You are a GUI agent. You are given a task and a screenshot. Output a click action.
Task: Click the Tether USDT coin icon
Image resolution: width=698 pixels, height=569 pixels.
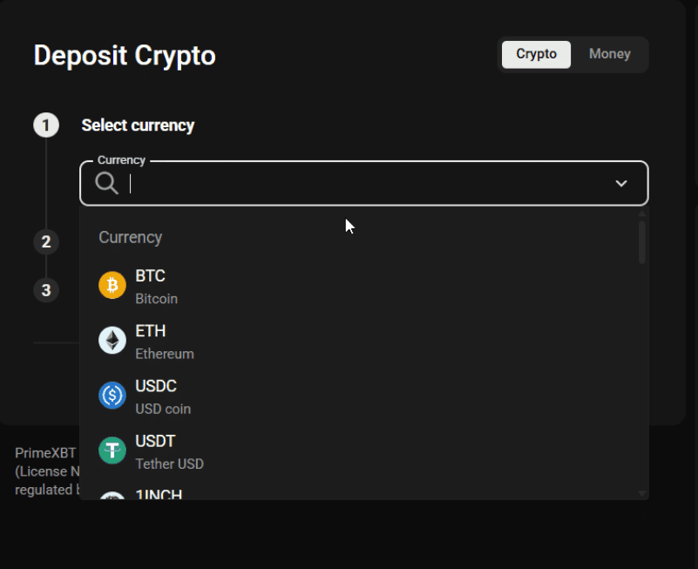(x=112, y=450)
